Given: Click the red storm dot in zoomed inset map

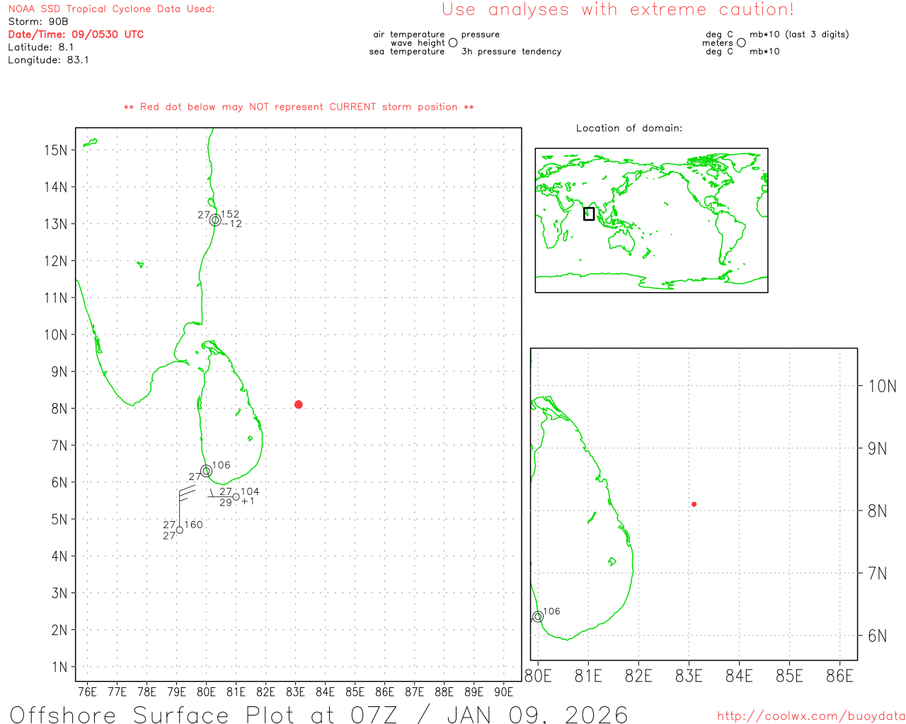Looking at the screenshot, I should pos(694,504).
